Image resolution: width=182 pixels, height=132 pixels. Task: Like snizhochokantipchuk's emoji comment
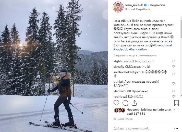pyautogui.click(x=173, y=74)
